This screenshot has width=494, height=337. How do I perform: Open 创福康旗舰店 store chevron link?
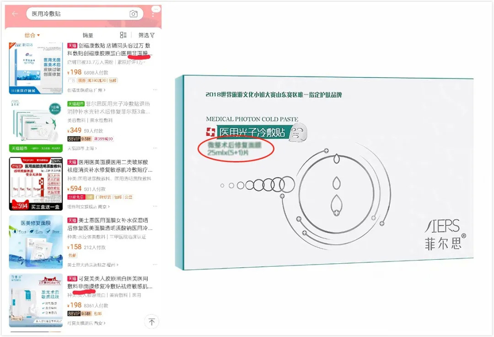pyautogui.click(x=86, y=90)
